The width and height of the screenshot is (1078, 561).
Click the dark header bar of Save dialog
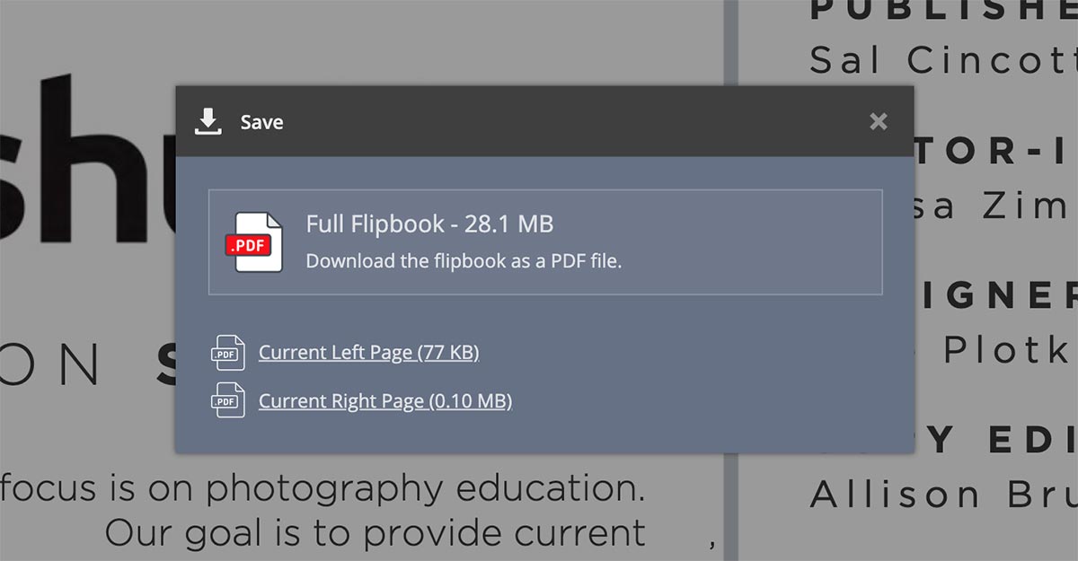tap(544, 121)
